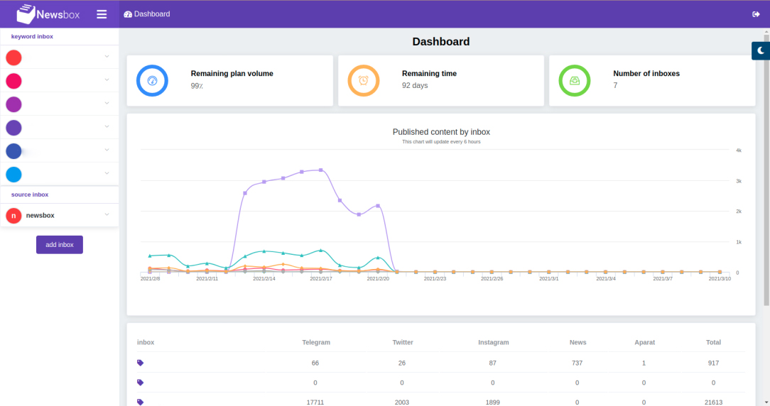Click the tag icon in the zero totals row
770x406 pixels.
pyautogui.click(x=141, y=383)
